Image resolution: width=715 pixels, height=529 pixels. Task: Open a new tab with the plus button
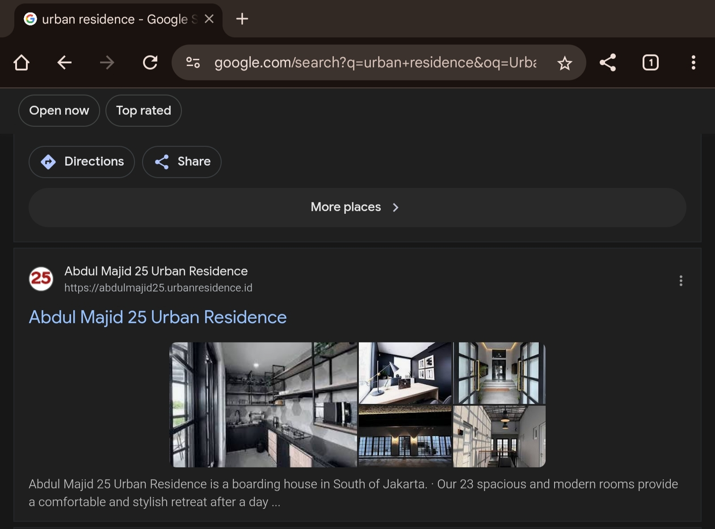[x=242, y=19]
